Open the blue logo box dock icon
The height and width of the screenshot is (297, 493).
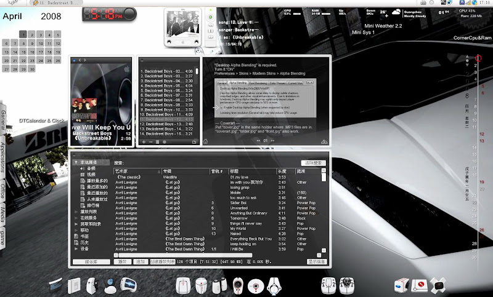[x=402, y=285]
